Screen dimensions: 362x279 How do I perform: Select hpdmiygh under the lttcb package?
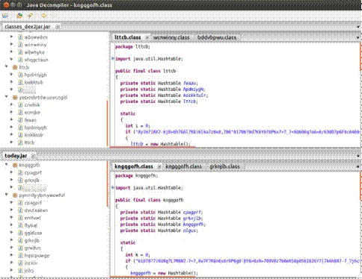(x=36, y=75)
